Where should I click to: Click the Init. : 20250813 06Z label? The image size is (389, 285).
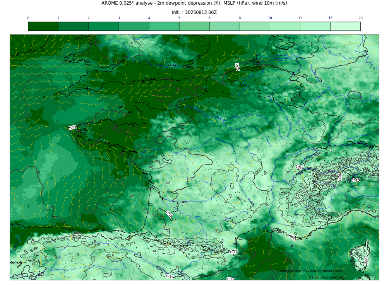tap(194, 12)
